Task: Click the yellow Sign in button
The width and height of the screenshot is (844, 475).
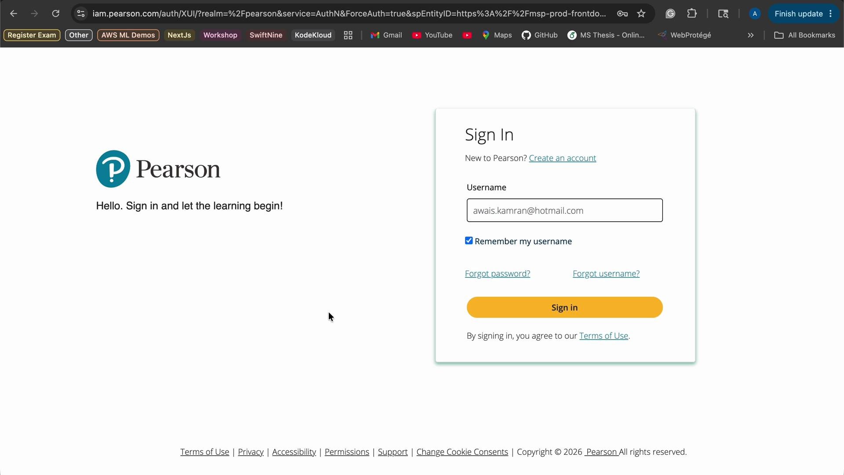Action: (564, 307)
